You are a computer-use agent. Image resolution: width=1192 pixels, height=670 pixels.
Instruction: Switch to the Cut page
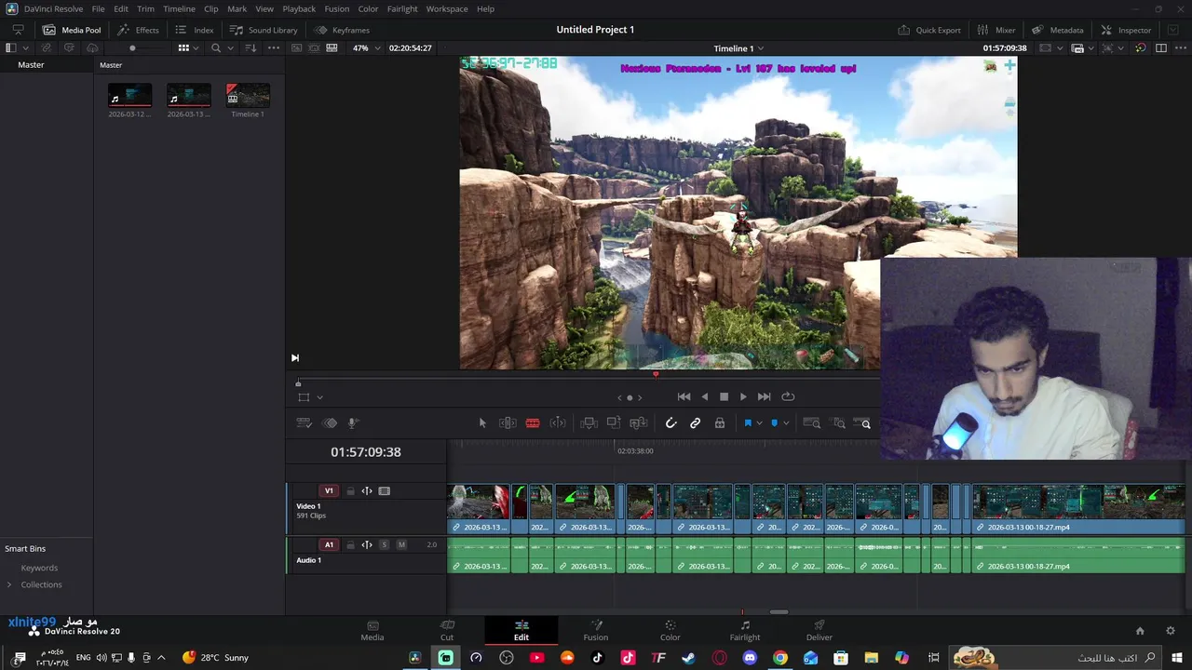pyautogui.click(x=447, y=630)
